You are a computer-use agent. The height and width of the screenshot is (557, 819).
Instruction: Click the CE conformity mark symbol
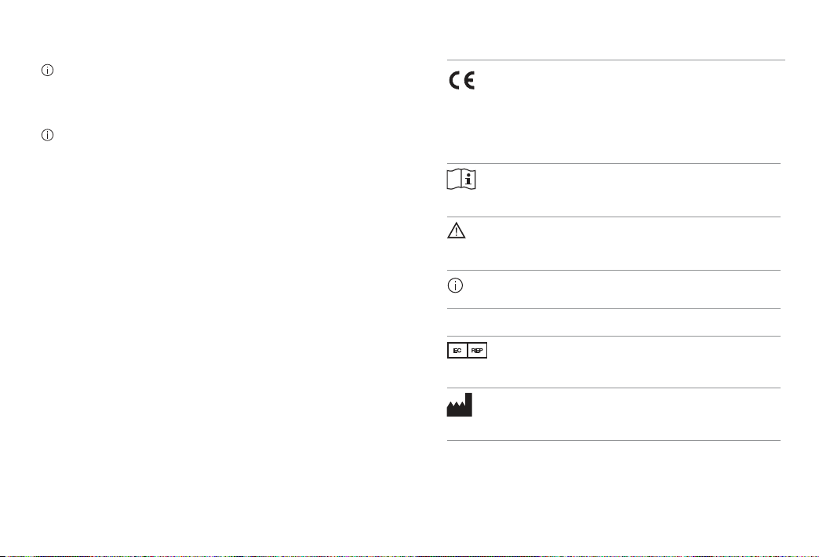(x=462, y=81)
